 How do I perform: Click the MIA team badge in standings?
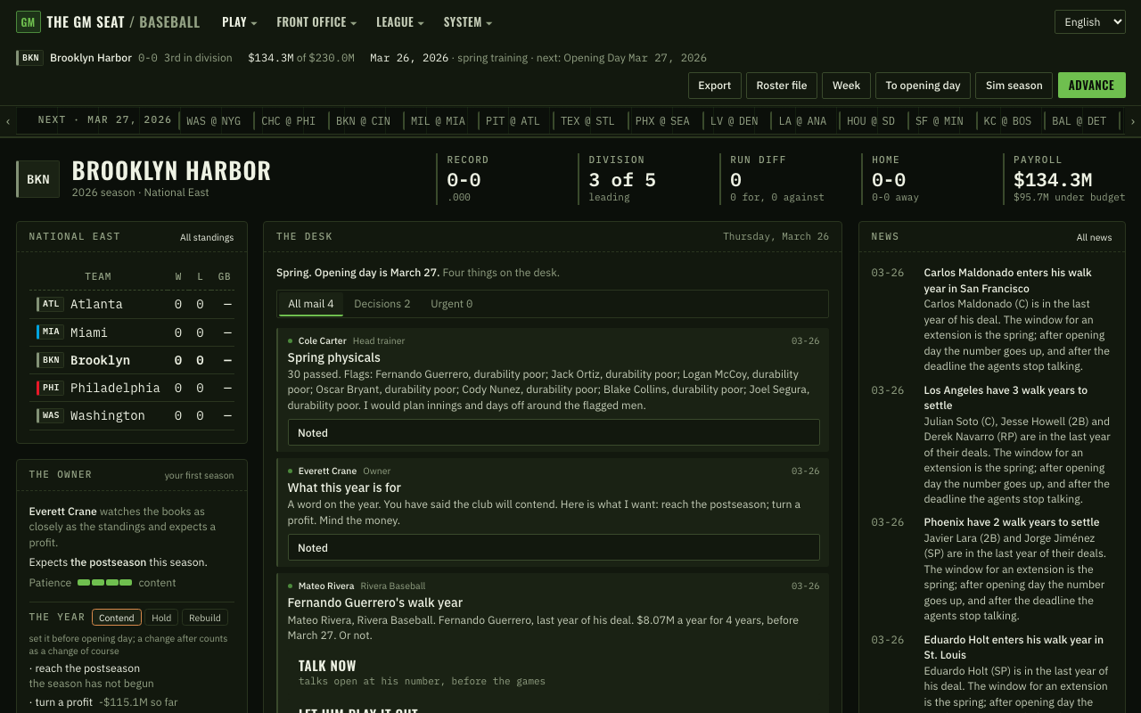coord(50,332)
